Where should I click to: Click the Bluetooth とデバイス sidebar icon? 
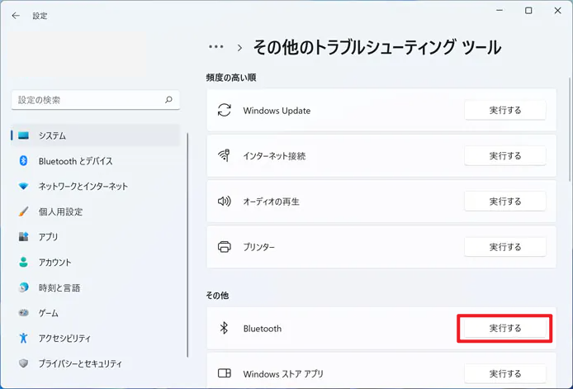coord(23,161)
